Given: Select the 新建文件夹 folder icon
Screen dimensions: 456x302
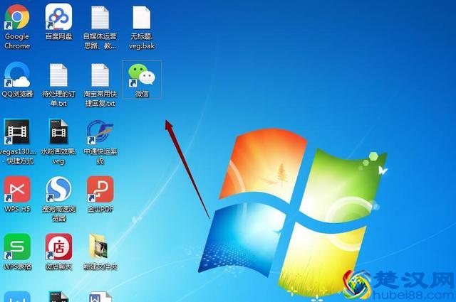Looking at the screenshot, I should 100,247.
